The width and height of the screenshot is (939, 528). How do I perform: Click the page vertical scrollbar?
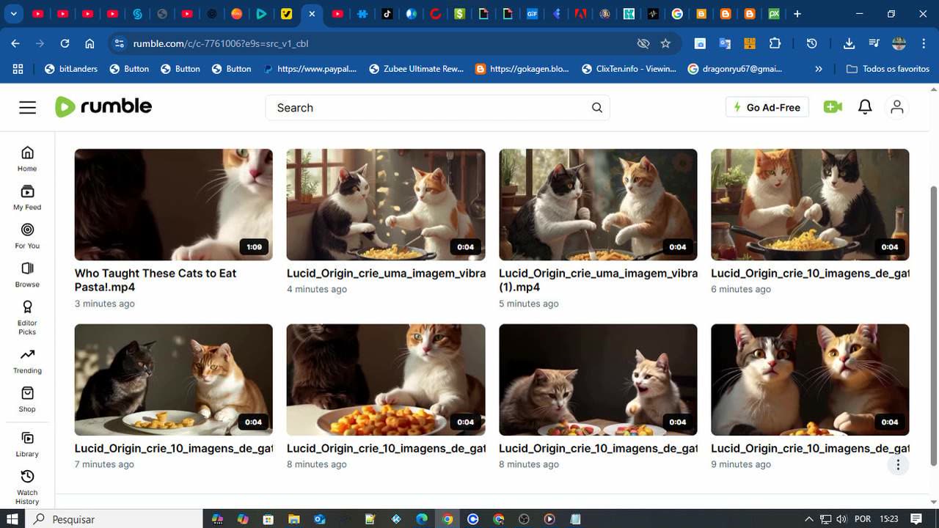tap(933, 323)
